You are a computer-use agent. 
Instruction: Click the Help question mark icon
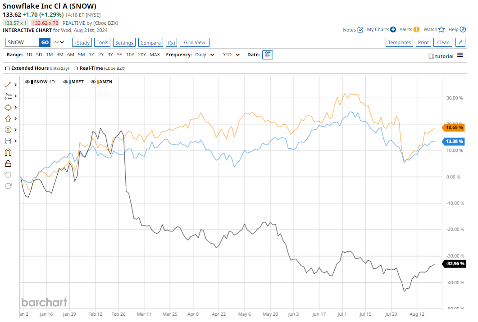tap(463, 30)
